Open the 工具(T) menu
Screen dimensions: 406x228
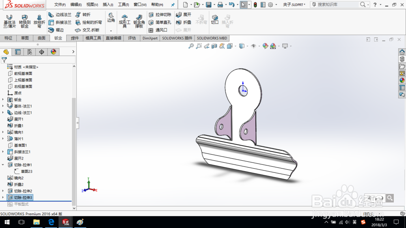123,4
